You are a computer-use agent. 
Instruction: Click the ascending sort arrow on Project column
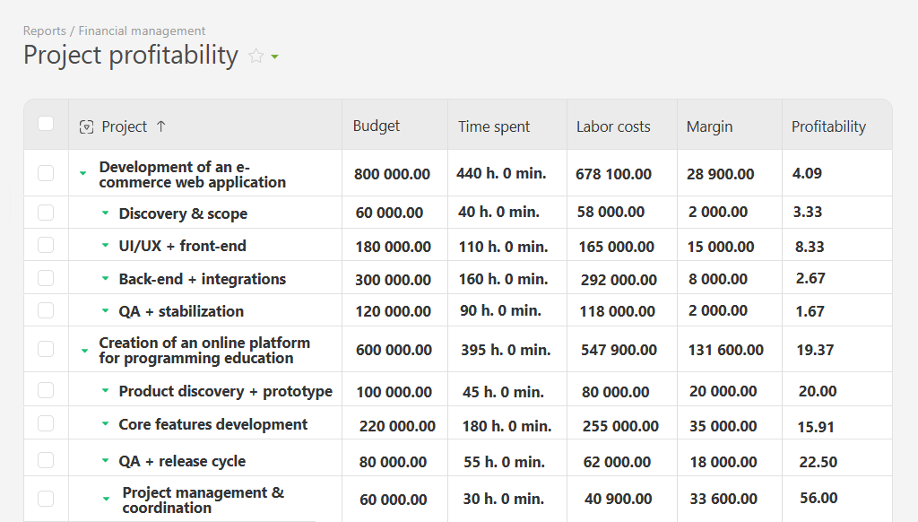click(x=160, y=126)
